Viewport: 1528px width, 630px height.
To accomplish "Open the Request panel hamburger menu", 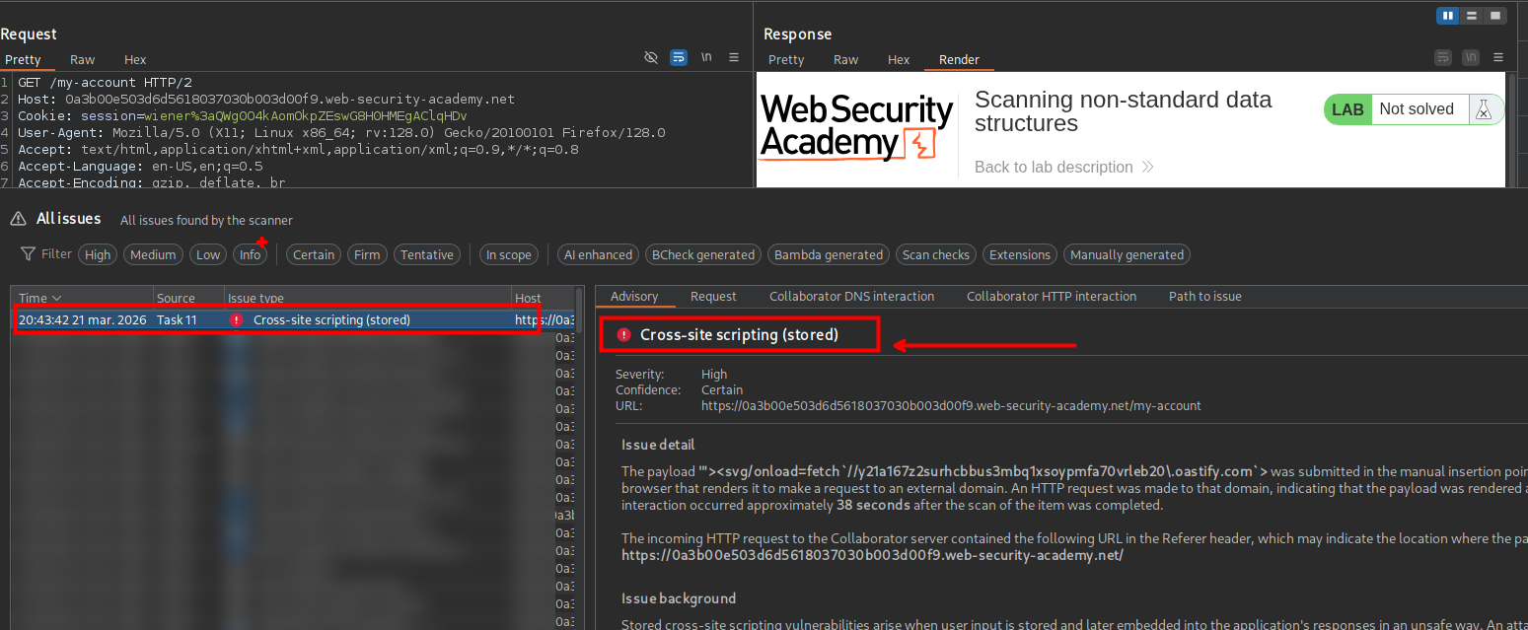I will [x=734, y=58].
